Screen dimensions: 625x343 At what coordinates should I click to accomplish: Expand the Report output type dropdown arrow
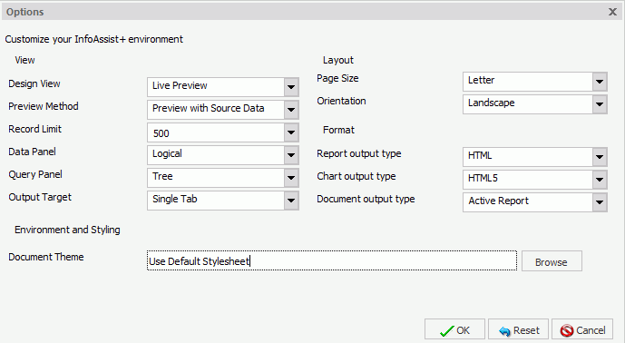(x=600, y=157)
